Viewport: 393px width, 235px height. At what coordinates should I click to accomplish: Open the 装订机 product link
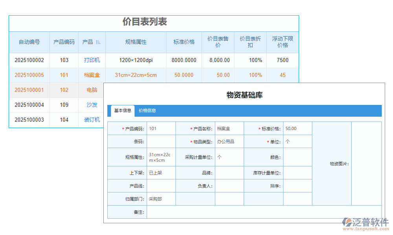tap(92, 120)
